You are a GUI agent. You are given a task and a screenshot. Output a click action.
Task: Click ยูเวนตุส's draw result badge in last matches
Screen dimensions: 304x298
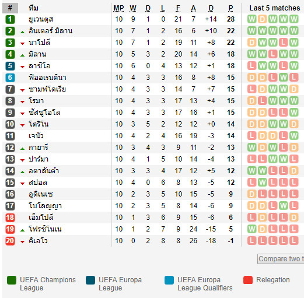point(262,19)
